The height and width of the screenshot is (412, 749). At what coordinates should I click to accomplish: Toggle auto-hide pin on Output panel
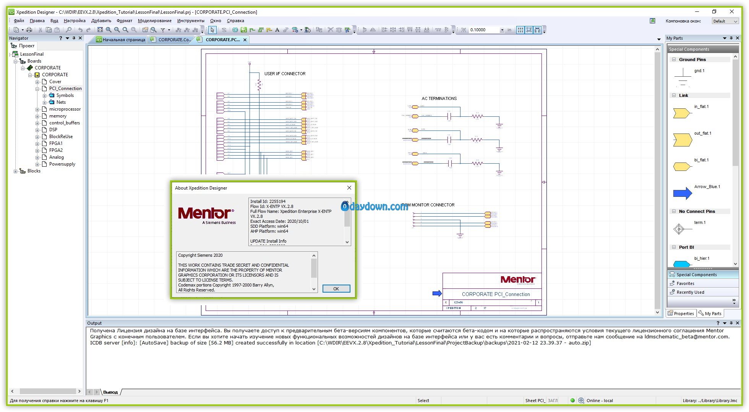pos(731,323)
